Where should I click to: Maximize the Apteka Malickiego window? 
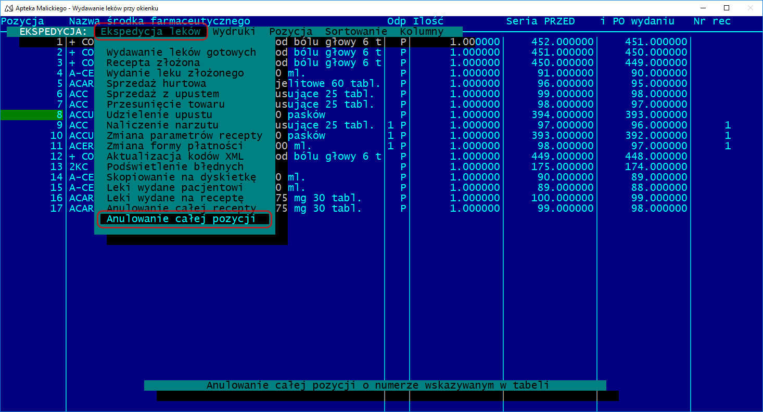click(726, 8)
